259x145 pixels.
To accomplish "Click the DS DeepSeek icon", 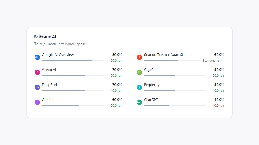I will (x=37, y=87).
